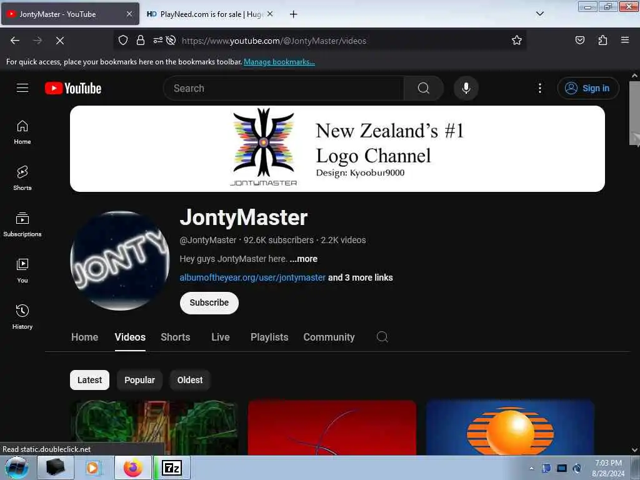Screen dimensions: 640x480
Task: Click the YouTube logo
Action: click(x=73, y=88)
